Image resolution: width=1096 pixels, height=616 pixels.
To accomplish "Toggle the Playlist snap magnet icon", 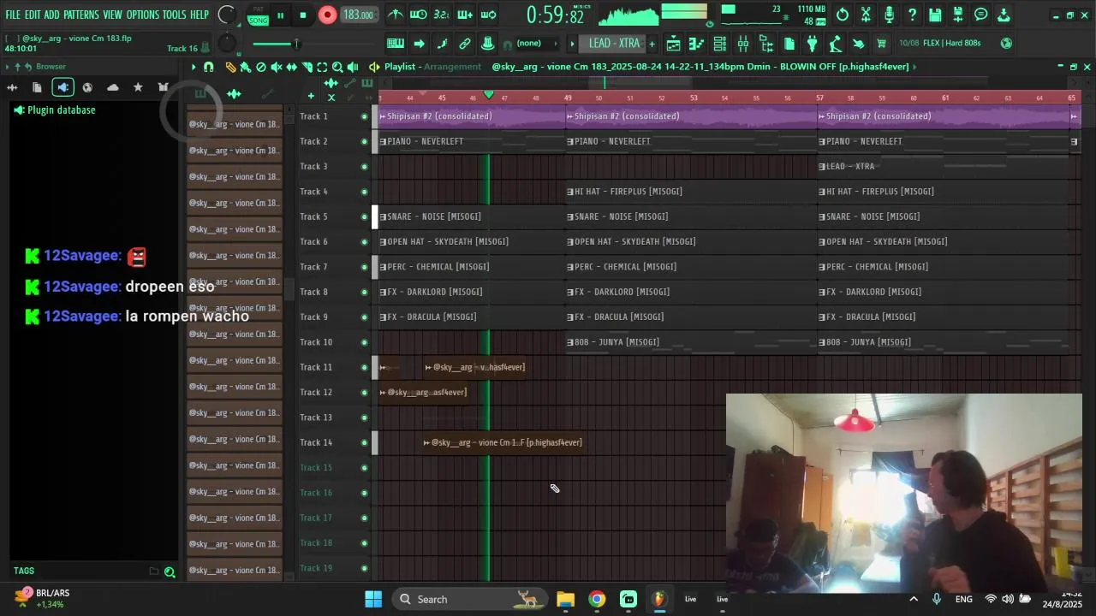I will click(208, 67).
